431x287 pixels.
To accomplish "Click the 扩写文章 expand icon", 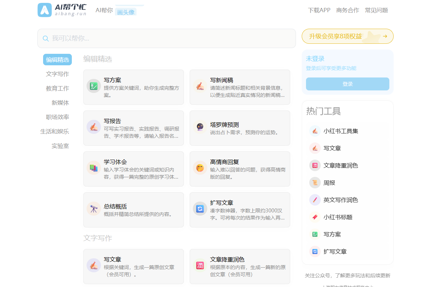I will pyautogui.click(x=200, y=209).
